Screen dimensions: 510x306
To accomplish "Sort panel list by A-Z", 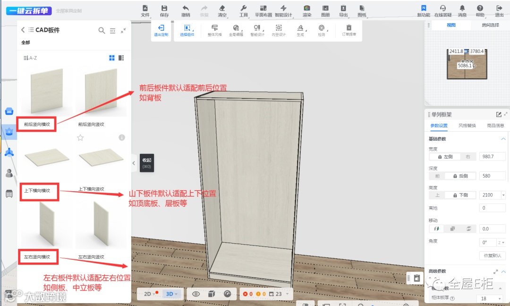I will pyautogui.click(x=30, y=58).
